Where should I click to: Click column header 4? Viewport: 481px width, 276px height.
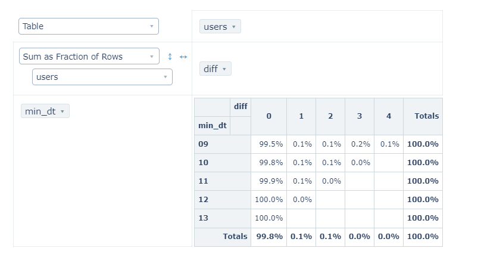pos(389,116)
